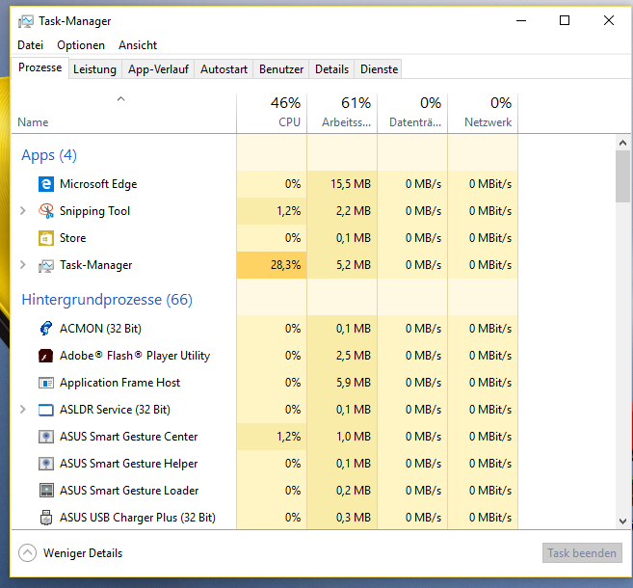Open the Benutzer tab

pos(281,69)
